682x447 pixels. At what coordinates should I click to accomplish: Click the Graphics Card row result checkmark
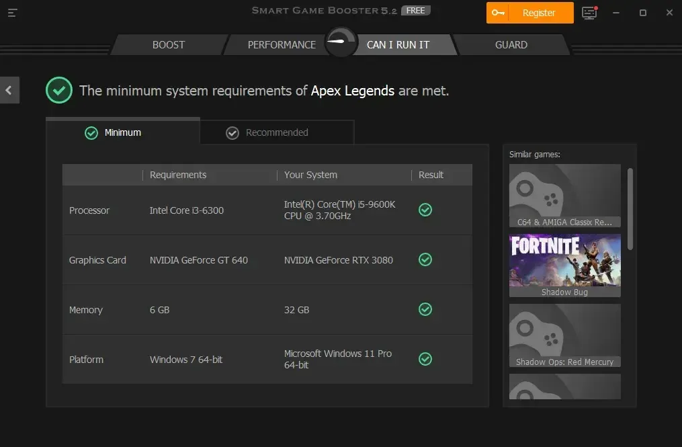(x=425, y=259)
